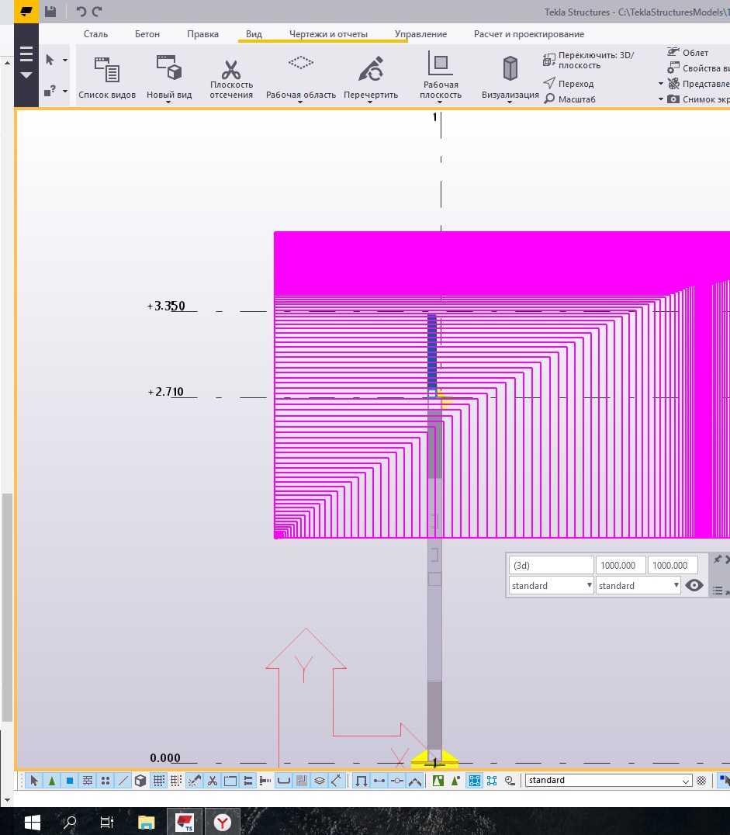730x835 pixels.
Task: Toggle the select-all arrow selection switch
Action: tap(34, 781)
